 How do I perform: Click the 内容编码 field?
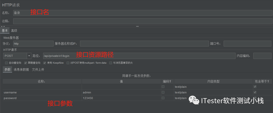click(x=262, y=56)
